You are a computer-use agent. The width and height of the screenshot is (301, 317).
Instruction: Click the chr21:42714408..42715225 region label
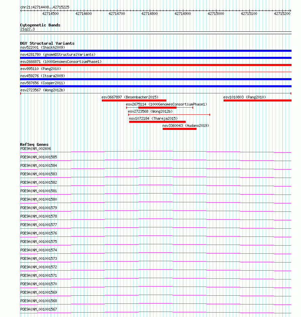45,7
